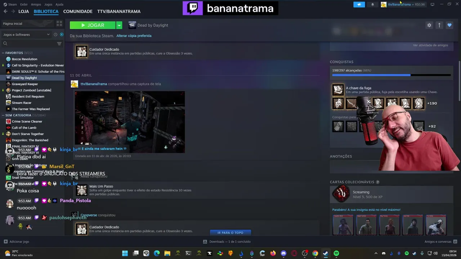Toggle the blue favorite heart icon
Image resolution: width=461 pixels, height=259 pixels.
click(x=449, y=25)
